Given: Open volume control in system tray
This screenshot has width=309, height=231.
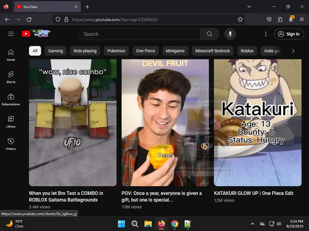Looking at the screenshot, I should pyautogui.click(x=279, y=224).
